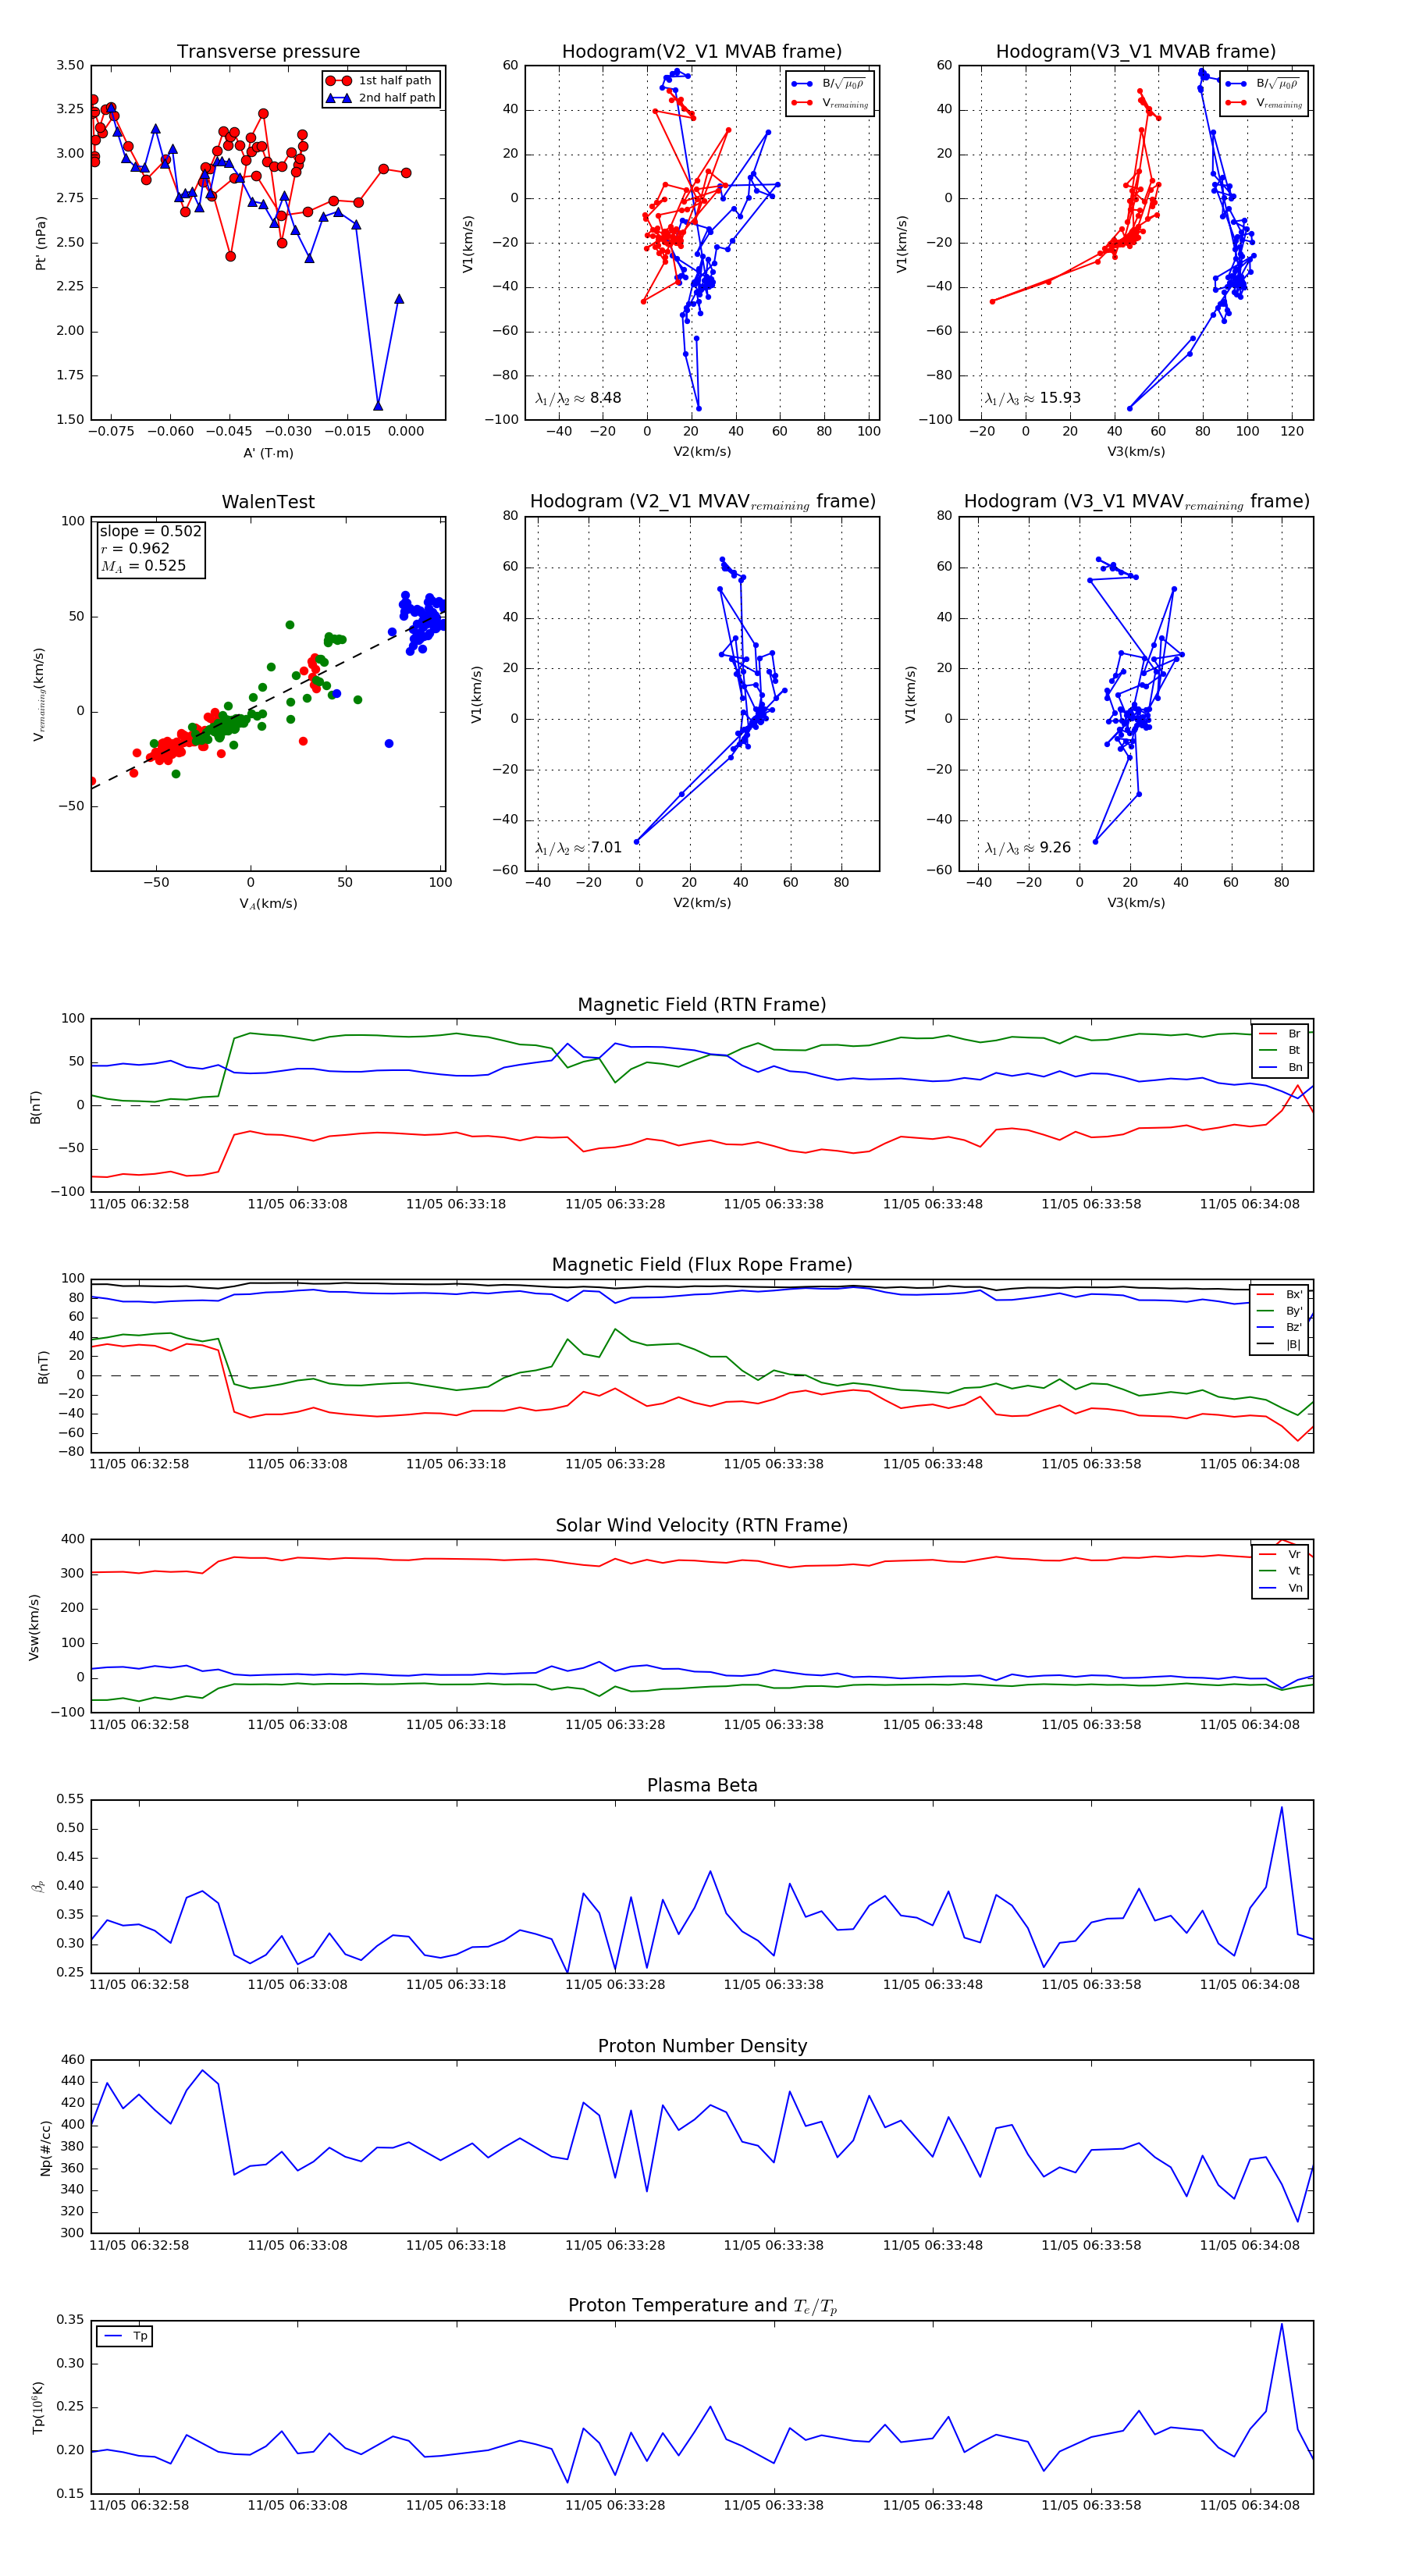Click the 'MA = 0.525' annotation
This screenshot has height=2576, width=1405.
pos(143,566)
